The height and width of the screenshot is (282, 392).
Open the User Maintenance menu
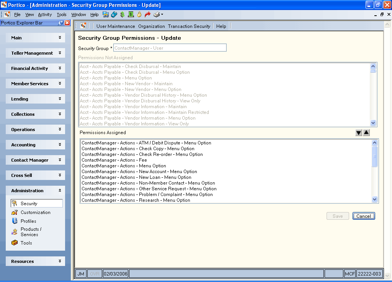point(116,26)
